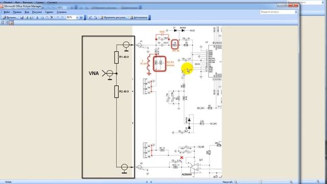Rotate the picture right
This screenshot has width=327, height=184.
point(96,17)
